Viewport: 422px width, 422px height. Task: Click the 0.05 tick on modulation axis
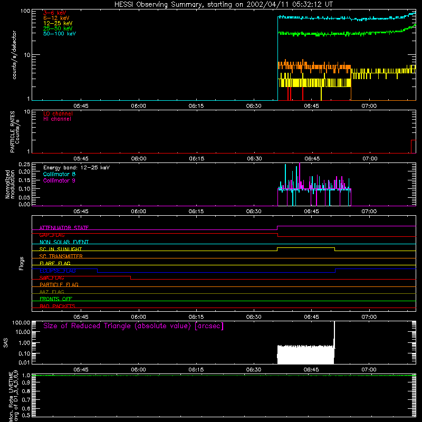point(24,197)
